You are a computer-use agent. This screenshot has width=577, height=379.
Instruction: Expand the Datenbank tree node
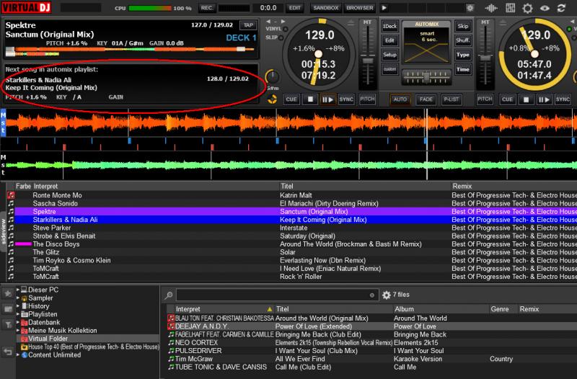pyautogui.click(x=17, y=322)
